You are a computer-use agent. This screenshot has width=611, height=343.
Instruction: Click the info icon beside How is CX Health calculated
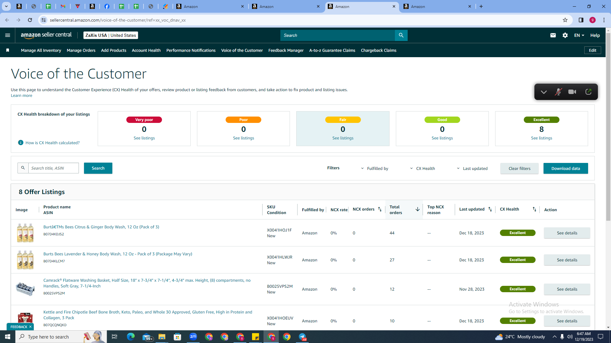pyautogui.click(x=21, y=143)
